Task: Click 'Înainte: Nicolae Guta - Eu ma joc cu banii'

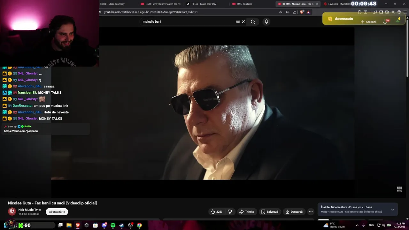Action: pos(346,207)
